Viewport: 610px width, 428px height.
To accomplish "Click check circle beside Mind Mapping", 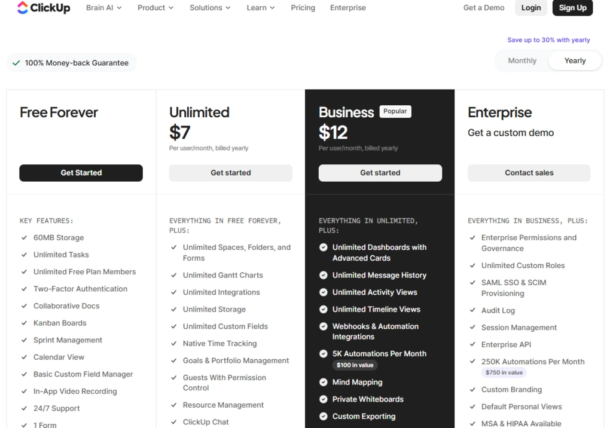I will (x=324, y=382).
